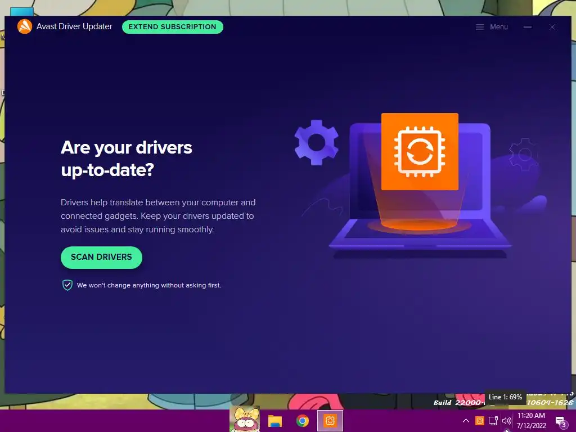Click the 'Are your drivers up-to-date?' heading
Screen dimensions: 576x432
click(x=127, y=158)
